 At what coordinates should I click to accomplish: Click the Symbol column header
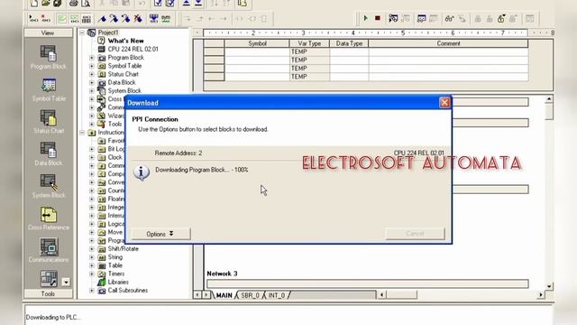pos(257,43)
